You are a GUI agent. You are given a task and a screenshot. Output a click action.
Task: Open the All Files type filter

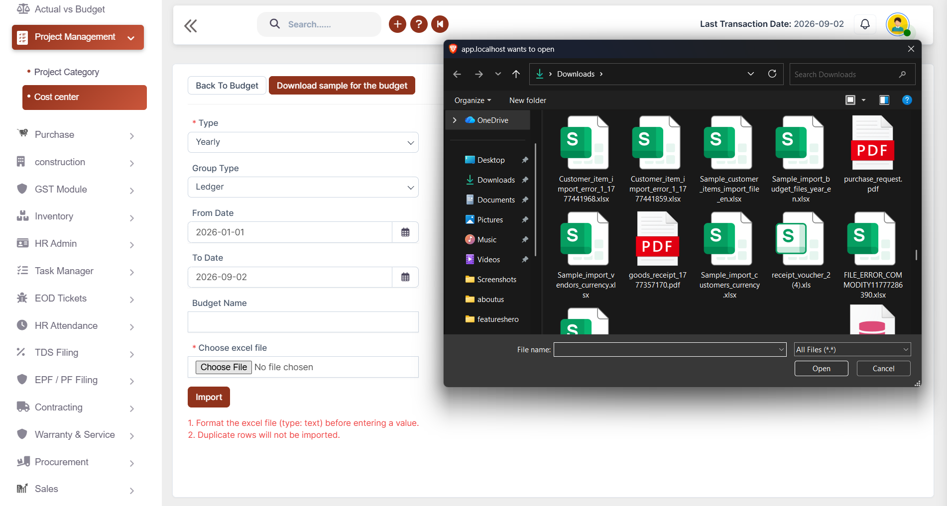pyautogui.click(x=852, y=349)
